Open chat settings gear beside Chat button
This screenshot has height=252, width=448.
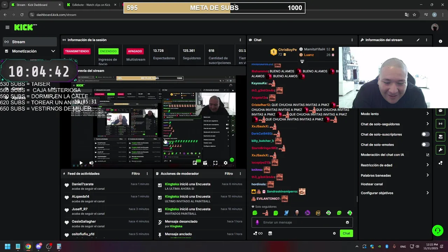(x=334, y=233)
